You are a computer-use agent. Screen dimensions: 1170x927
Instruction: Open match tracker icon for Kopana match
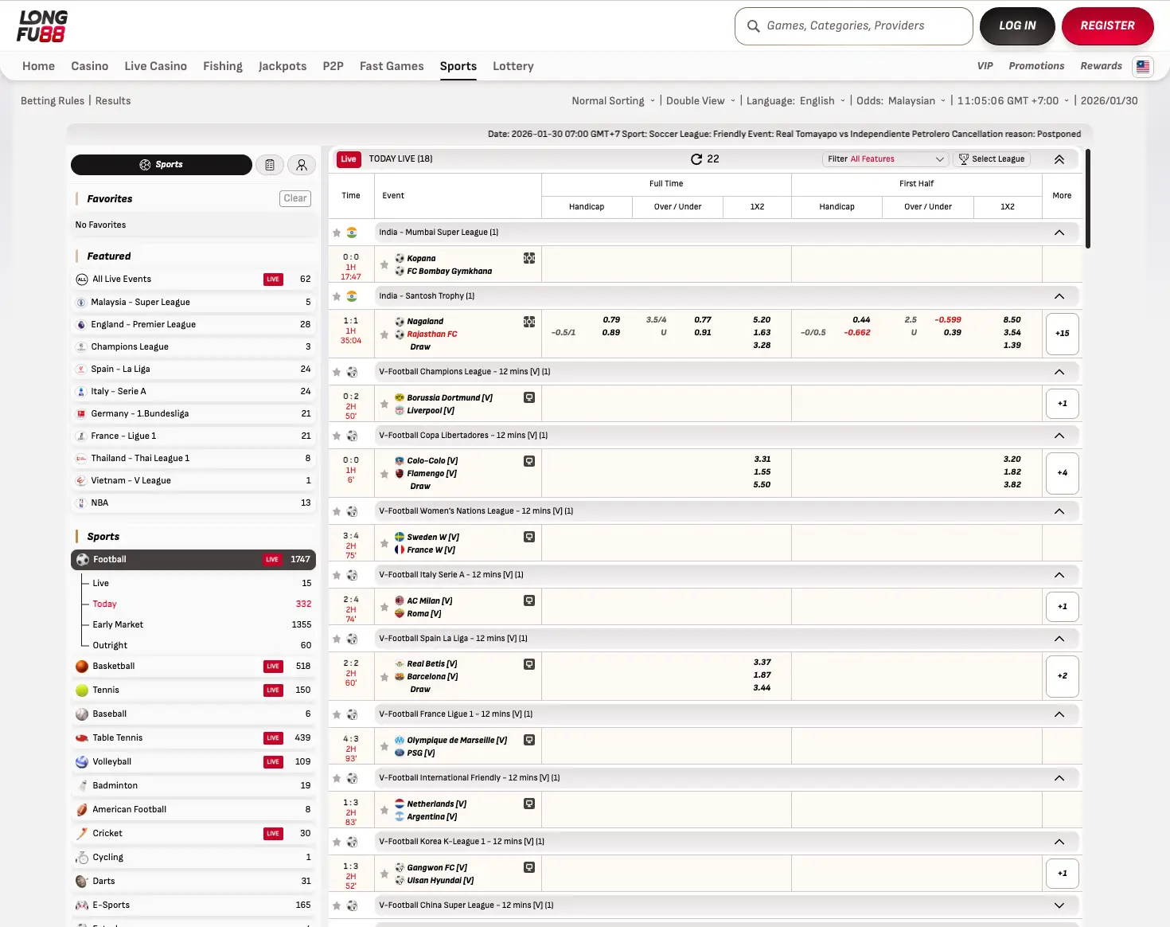(x=529, y=258)
